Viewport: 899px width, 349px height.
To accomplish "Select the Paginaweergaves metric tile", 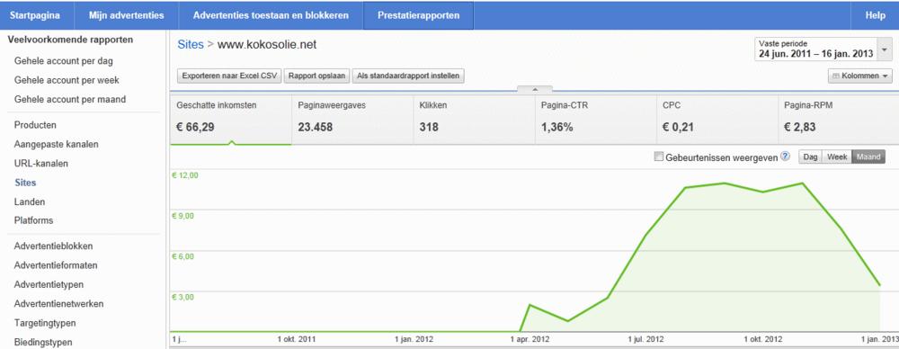I will pyautogui.click(x=352, y=120).
